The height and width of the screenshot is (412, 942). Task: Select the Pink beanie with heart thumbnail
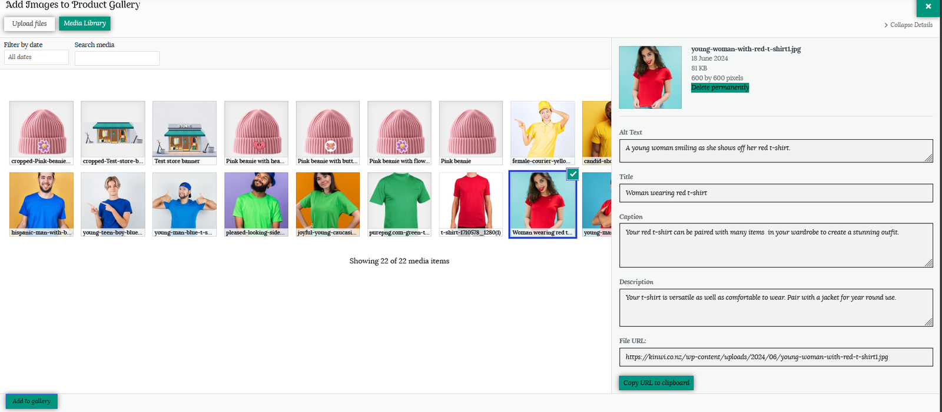[257, 133]
